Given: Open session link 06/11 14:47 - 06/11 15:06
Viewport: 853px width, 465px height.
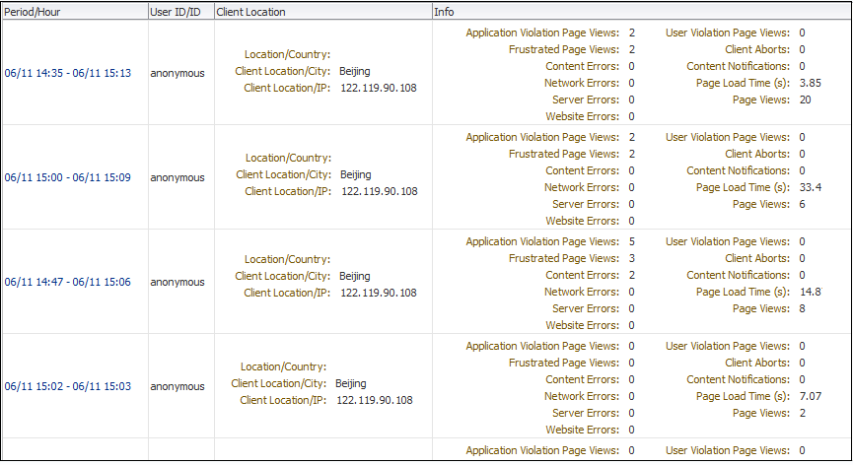Looking at the screenshot, I should 68,282.
